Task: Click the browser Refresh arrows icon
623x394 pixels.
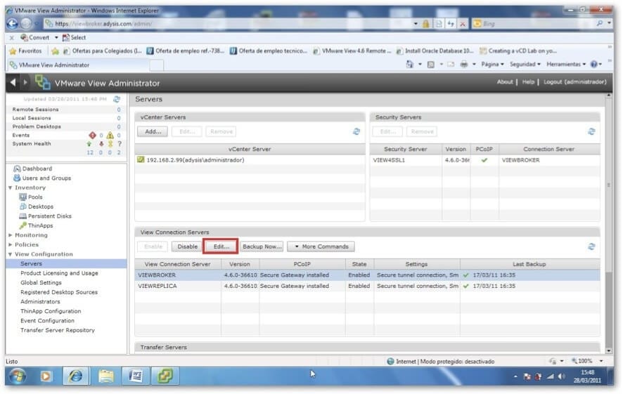Action: coord(451,24)
